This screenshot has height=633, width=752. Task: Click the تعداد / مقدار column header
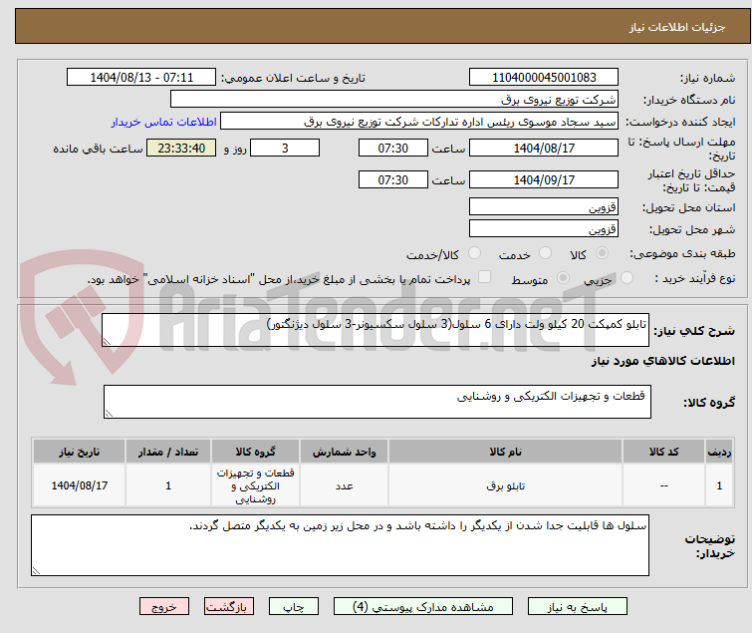pos(168,452)
